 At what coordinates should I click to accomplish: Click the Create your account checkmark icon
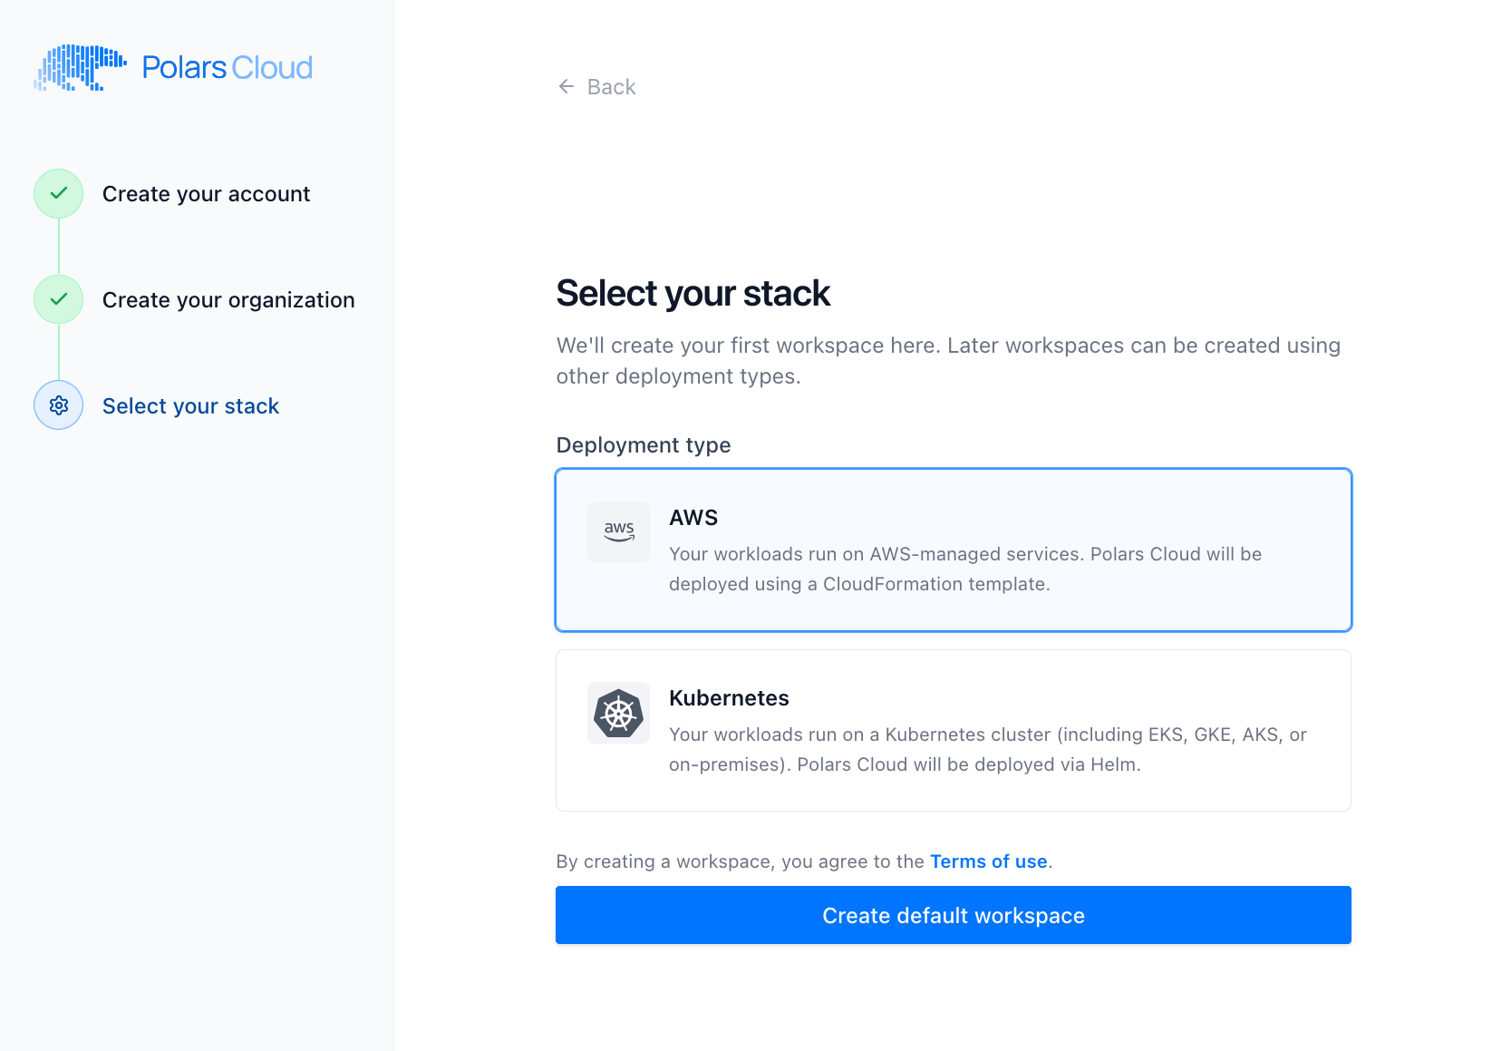click(59, 193)
